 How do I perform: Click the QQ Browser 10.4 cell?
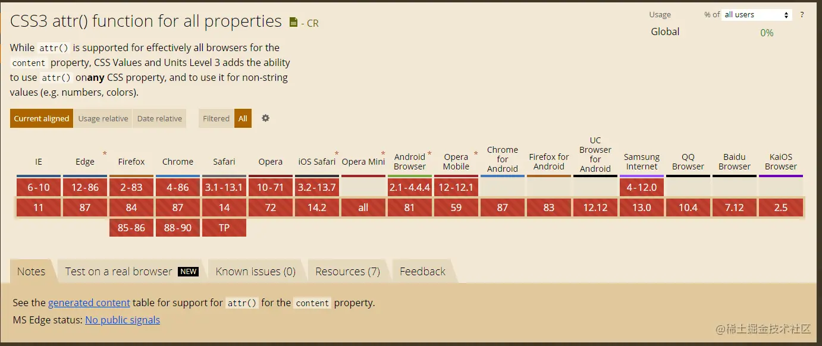tap(688, 207)
